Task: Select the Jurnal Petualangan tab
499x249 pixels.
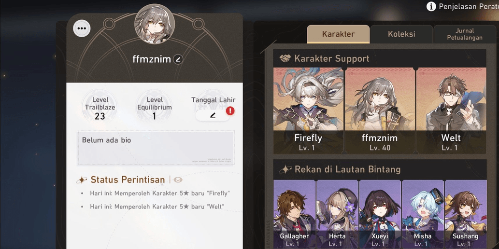Action: [465, 34]
